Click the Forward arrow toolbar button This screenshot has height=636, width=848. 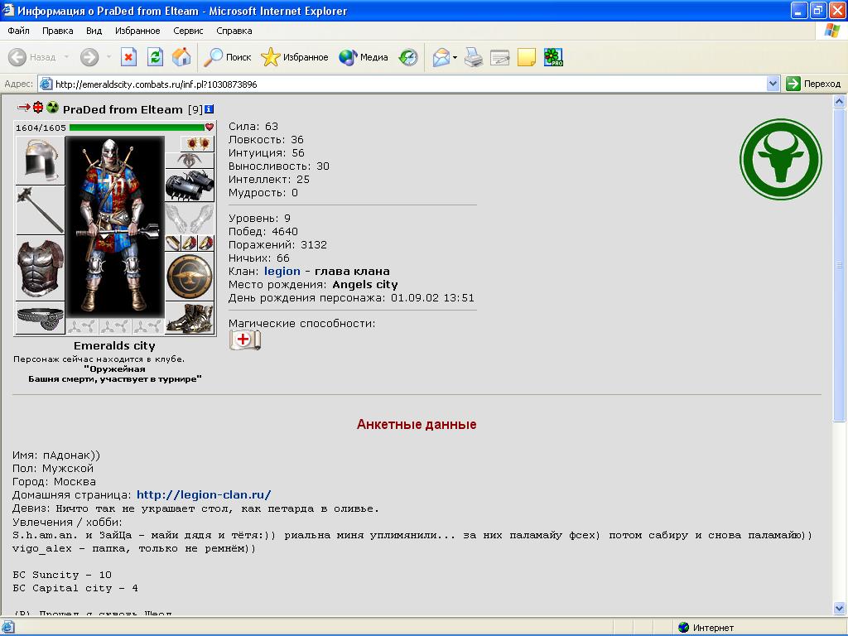tap(89, 57)
